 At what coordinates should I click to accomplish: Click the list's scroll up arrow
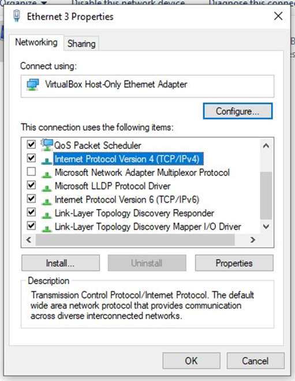tap(266, 145)
